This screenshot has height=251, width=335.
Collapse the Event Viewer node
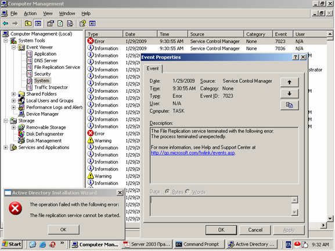(x=13, y=48)
